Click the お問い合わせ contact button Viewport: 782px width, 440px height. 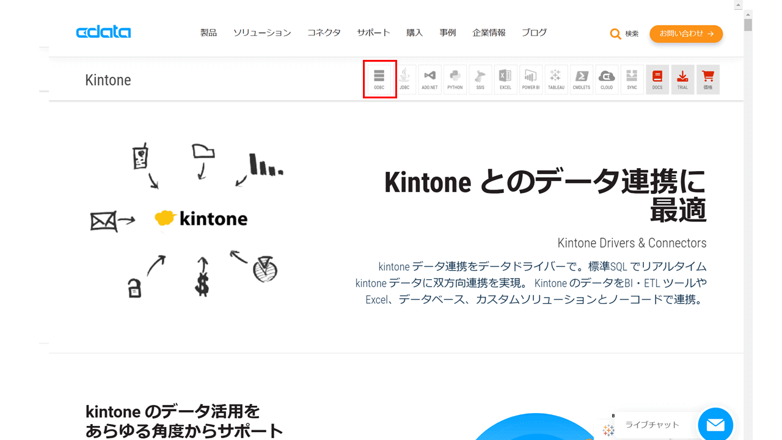pos(686,34)
